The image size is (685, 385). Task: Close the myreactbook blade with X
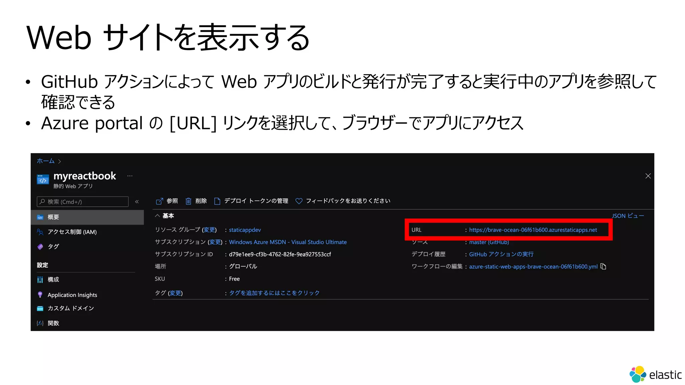click(648, 176)
